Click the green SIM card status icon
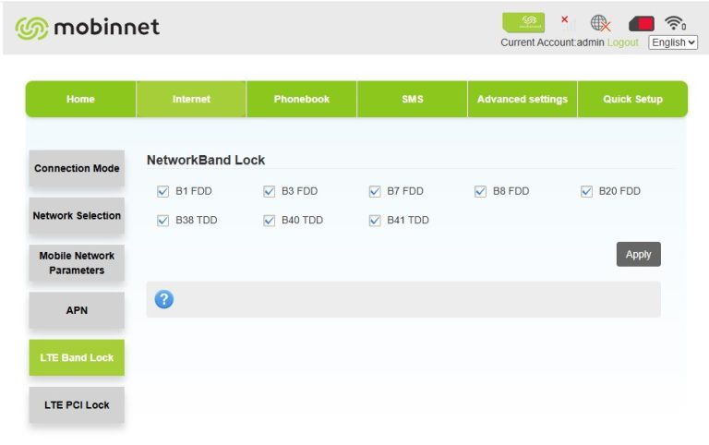Image resolution: width=709 pixels, height=445 pixels. pyautogui.click(x=523, y=22)
